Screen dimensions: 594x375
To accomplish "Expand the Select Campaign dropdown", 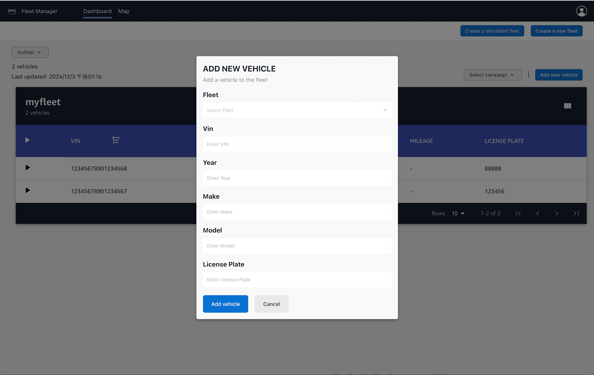I will coord(491,75).
